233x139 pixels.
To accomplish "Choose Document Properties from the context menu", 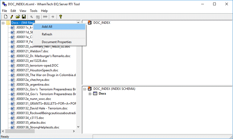I will pyautogui.click(x=59, y=42).
